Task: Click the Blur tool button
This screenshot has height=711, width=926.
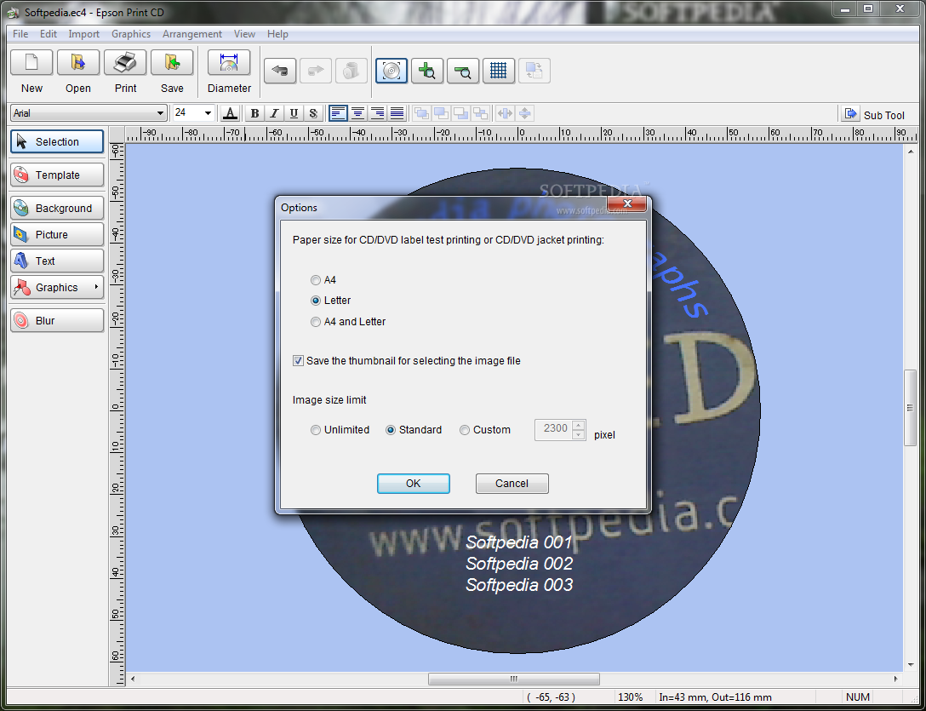Action: point(57,320)
